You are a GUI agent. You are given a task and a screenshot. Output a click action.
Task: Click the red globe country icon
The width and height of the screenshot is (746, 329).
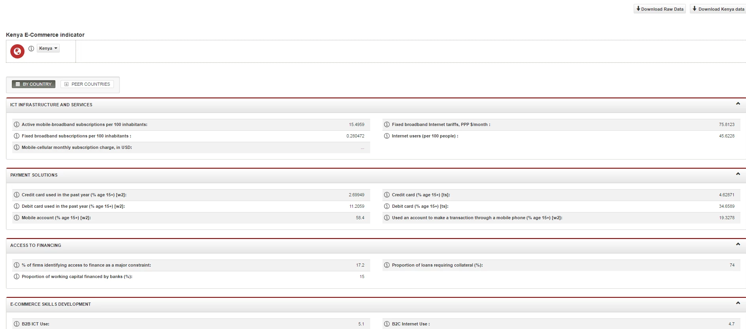17,51
